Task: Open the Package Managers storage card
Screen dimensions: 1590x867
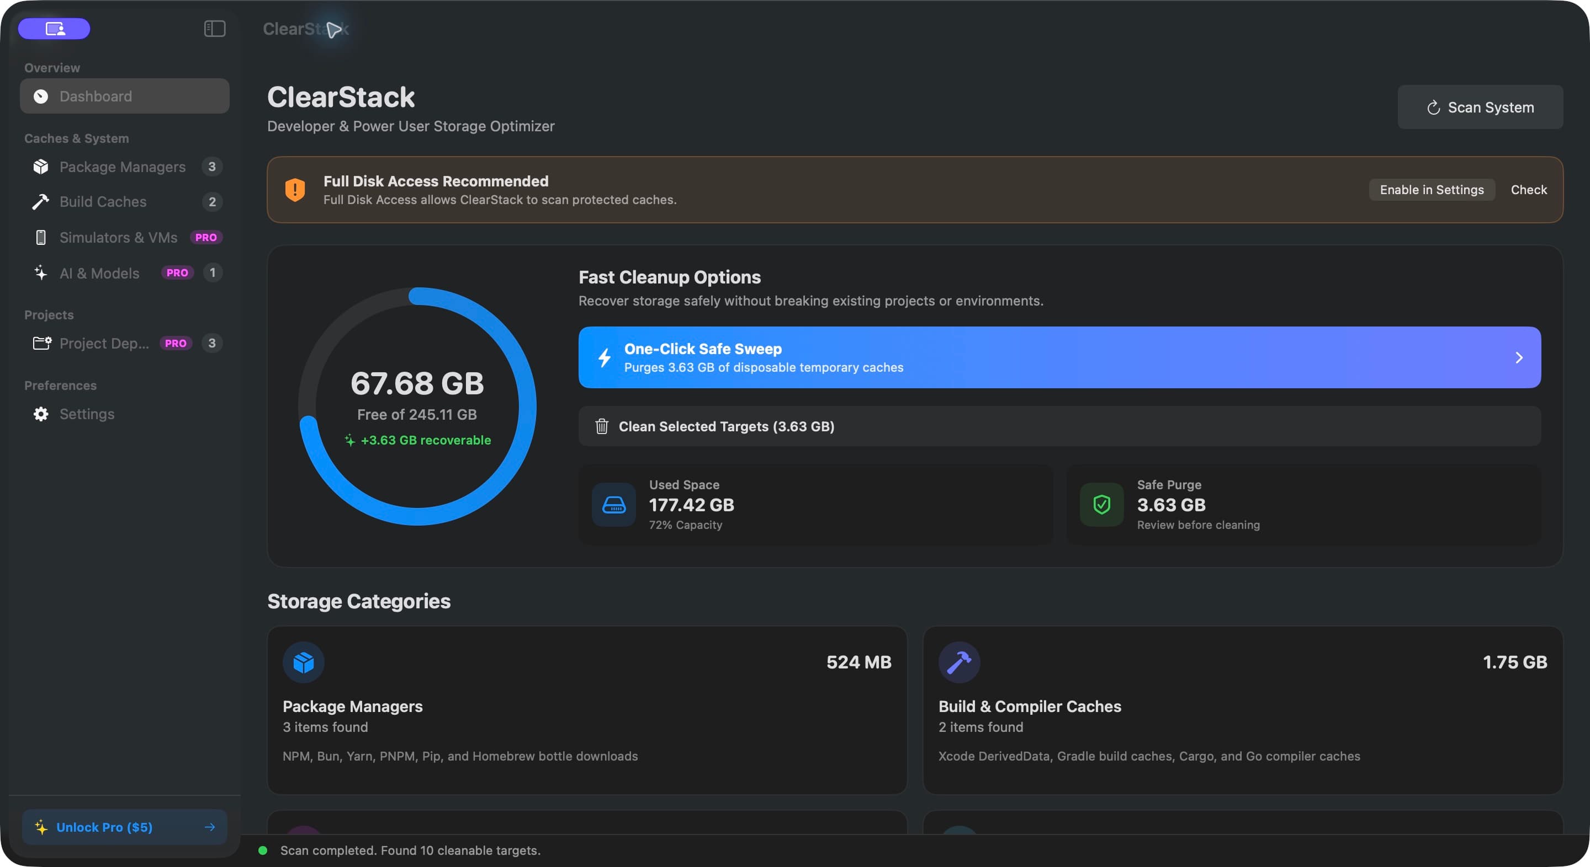Action: point(587,710)
